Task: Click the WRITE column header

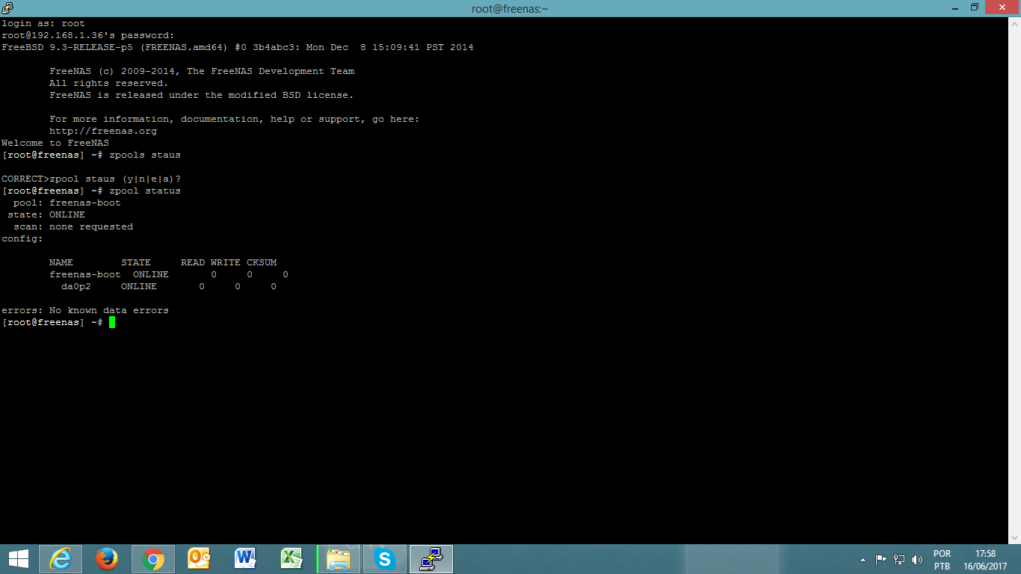Action: pos(226,262)
